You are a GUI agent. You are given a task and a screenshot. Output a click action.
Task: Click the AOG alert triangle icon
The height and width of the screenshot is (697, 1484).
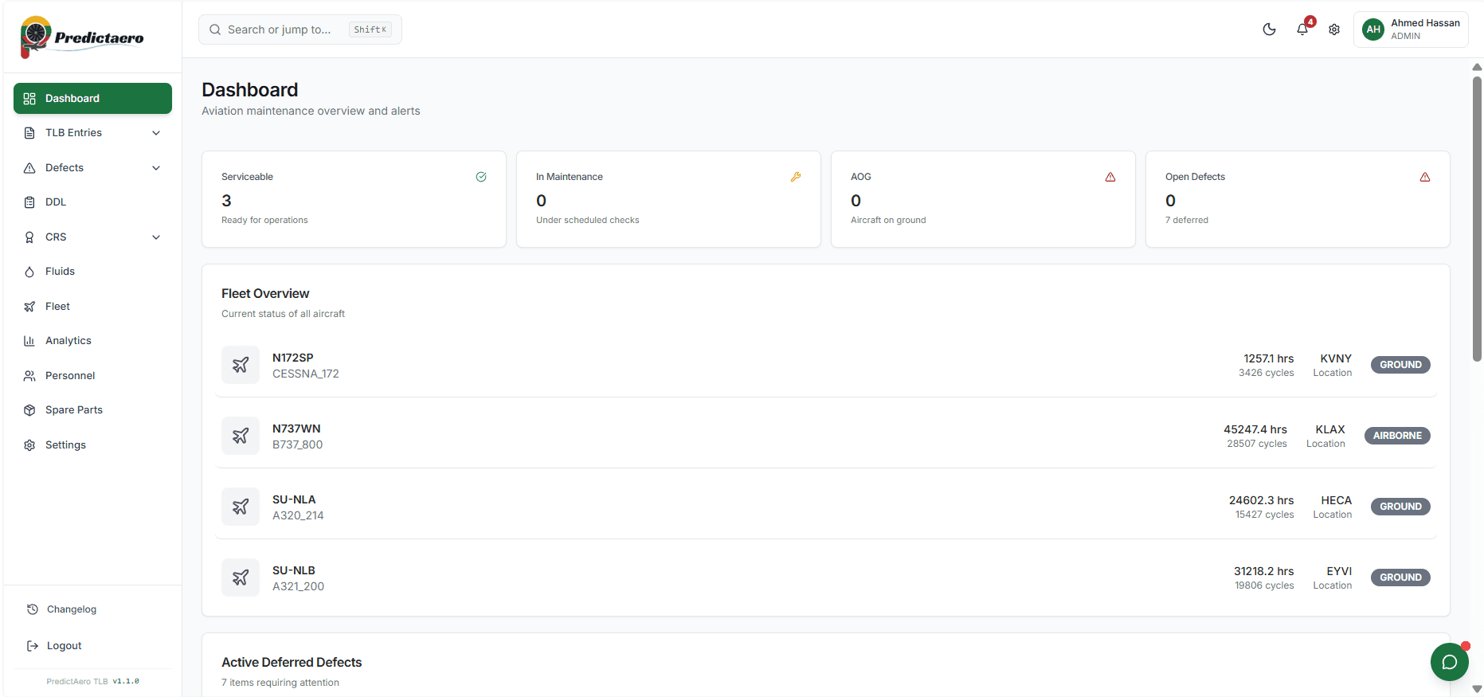(x=1110, y=177)
